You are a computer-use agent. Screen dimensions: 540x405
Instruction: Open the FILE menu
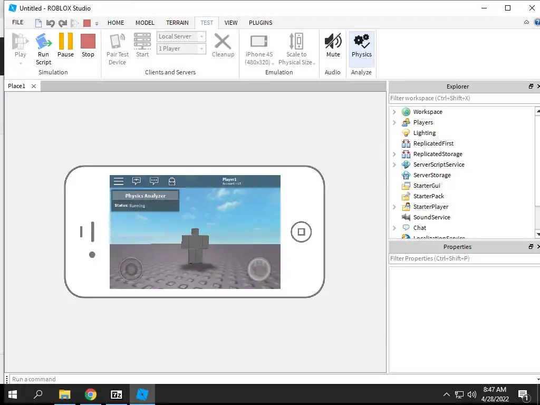[x=17, y=22]
